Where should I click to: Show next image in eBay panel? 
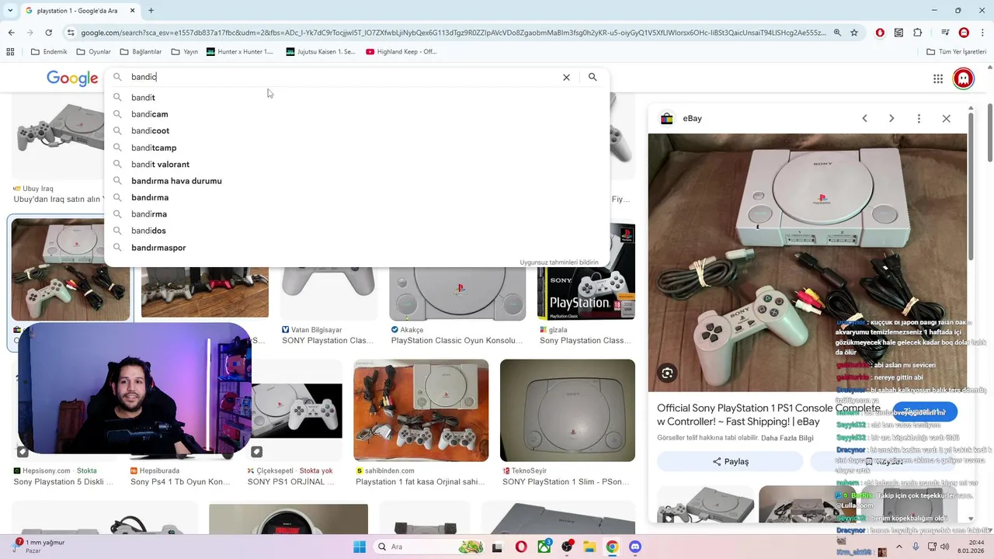click(x=891, y=118)
